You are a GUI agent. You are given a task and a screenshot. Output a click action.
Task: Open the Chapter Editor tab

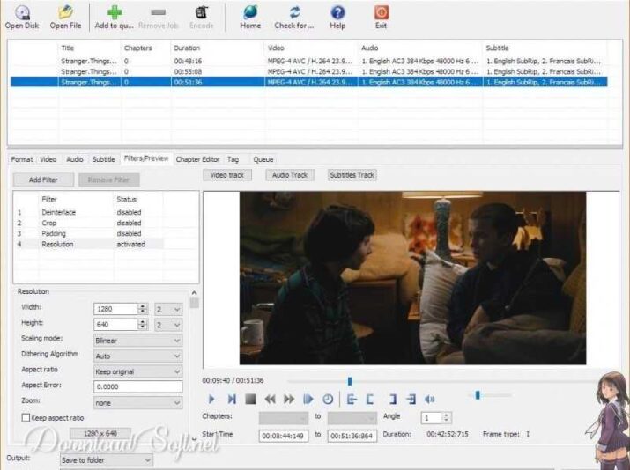point(197,159)
